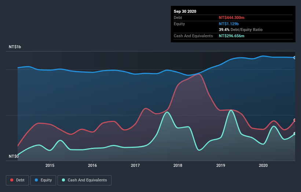Click the Debt label in tooltip

(178, 18)
